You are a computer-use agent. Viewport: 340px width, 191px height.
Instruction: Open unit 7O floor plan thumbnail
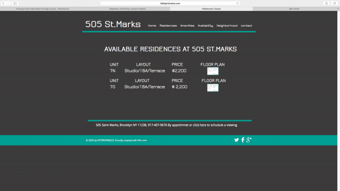[x=213, y=88]
